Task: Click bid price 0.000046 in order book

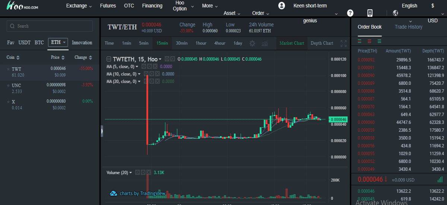Action: coord(366,191)
